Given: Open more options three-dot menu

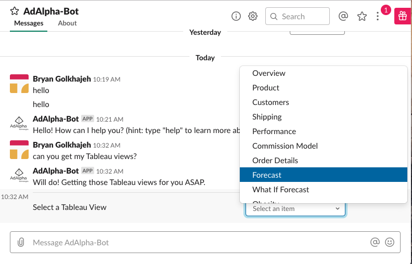Looking at the screenshot, I should [x=378, y=16].
